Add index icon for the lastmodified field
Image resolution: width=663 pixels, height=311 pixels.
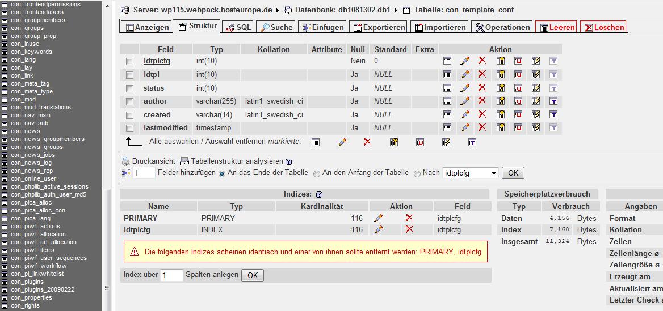(x=536, y=127)
